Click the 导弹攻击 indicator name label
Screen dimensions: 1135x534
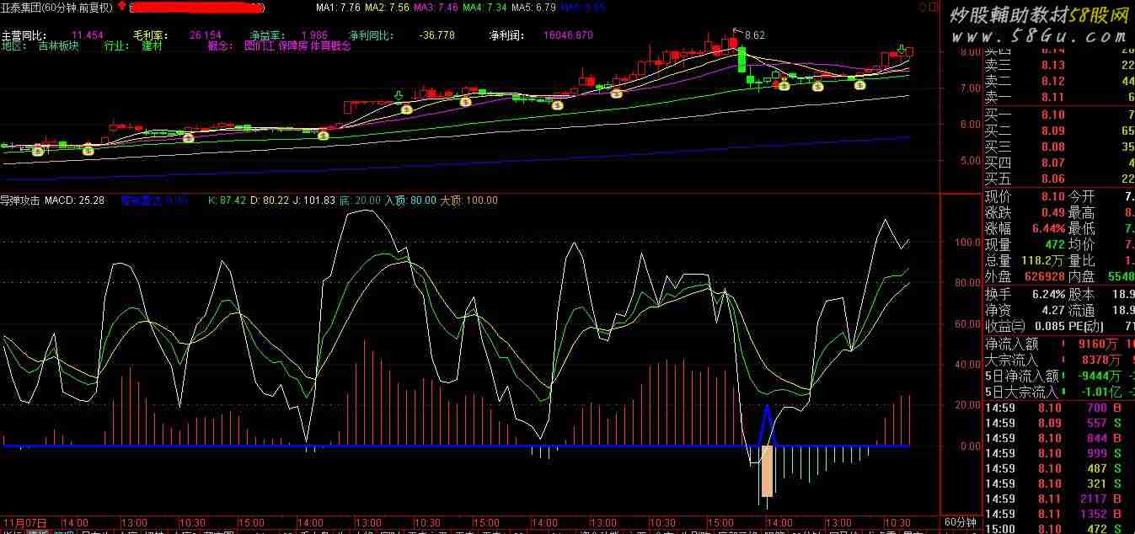20,200
